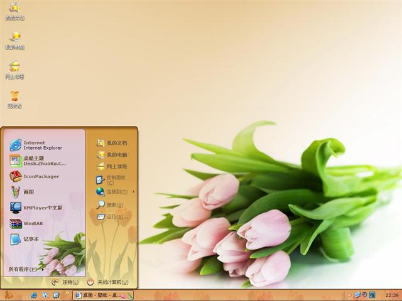402x301 pixels.
Task: Open 我的电脑 in Start menu right column
Action: click(112, 155)
